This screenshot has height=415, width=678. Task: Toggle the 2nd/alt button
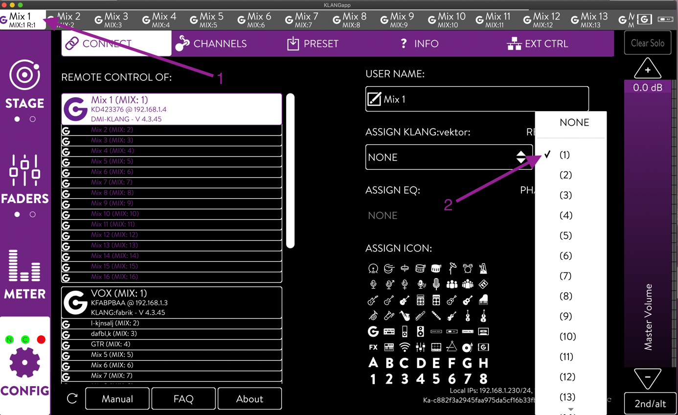click(650, 404)
